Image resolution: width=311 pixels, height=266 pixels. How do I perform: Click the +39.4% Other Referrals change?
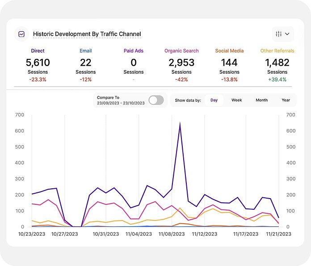[277, 79]
